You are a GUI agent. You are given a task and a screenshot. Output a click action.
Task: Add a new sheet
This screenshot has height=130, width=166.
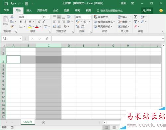pyautogui.click(x=43, y=122)
